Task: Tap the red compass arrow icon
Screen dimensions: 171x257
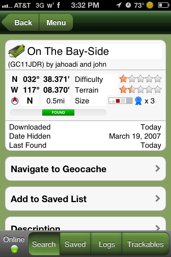Action: [x=15, y=101]
